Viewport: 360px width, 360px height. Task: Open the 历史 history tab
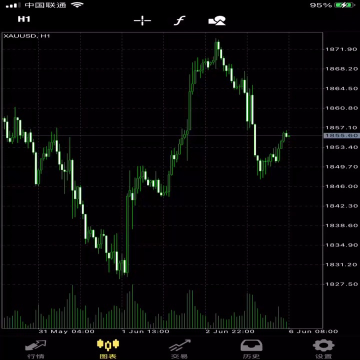(251, 349)
